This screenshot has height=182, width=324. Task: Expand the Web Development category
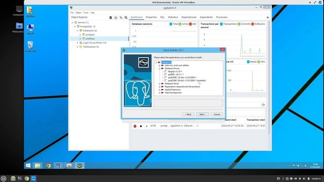click(159, 93)
